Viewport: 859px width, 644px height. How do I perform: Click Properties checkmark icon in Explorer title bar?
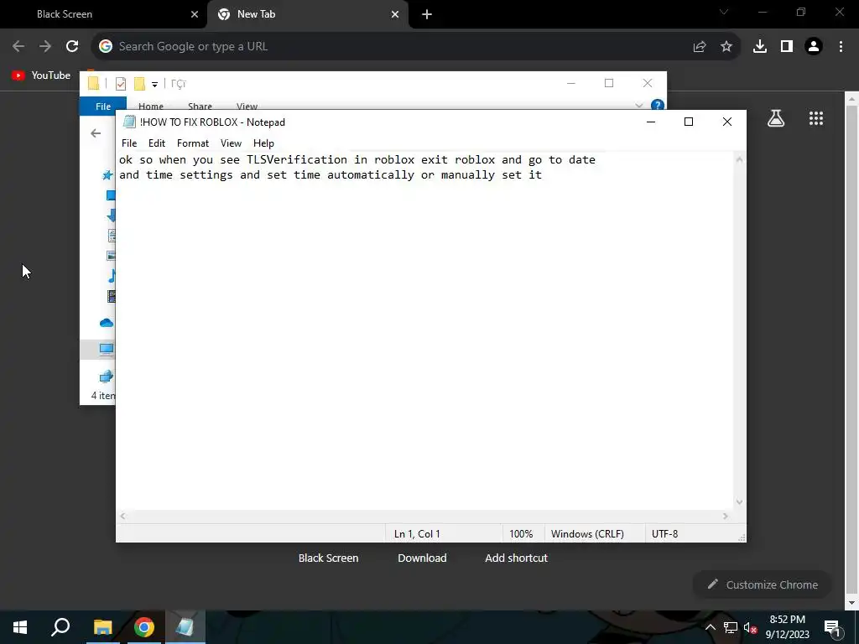click(121, 84)
